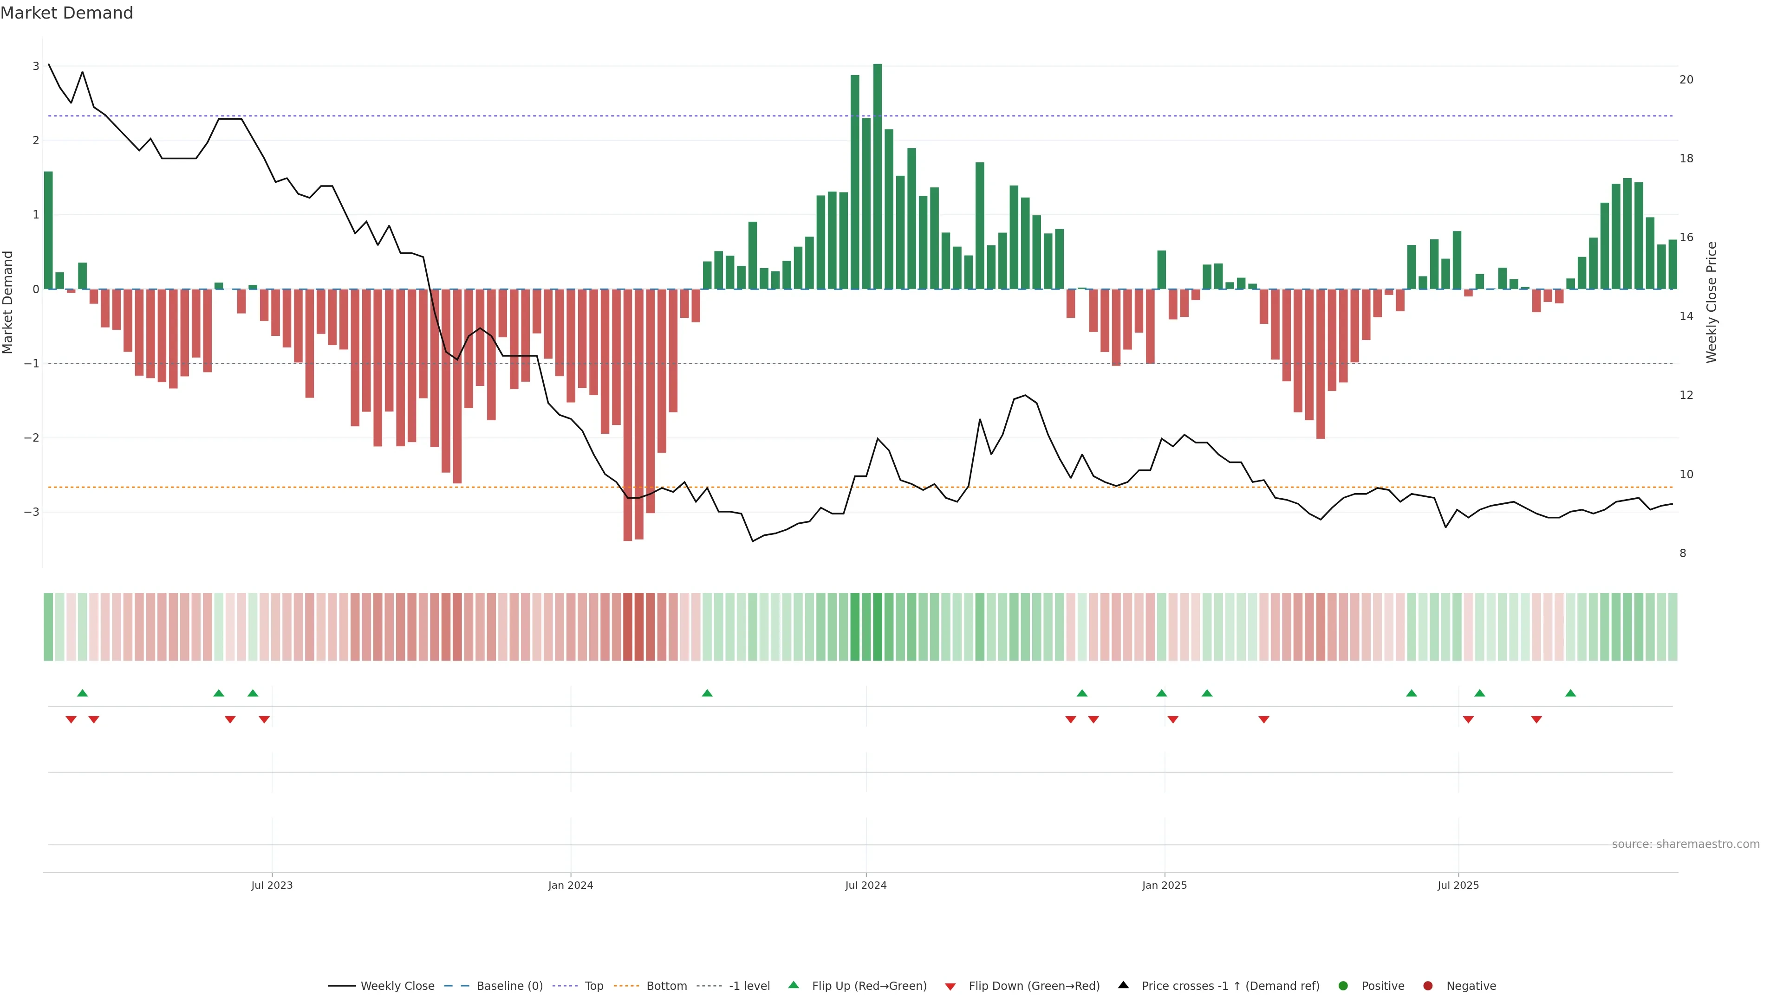Click darkest red heatmap cell
This screenshot has height=1002, width=1783.
coord(628,627)
